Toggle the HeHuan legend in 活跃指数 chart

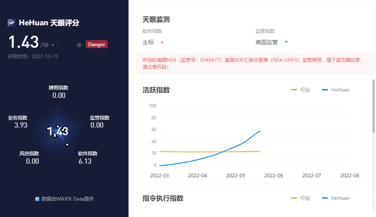pos(336,89)
